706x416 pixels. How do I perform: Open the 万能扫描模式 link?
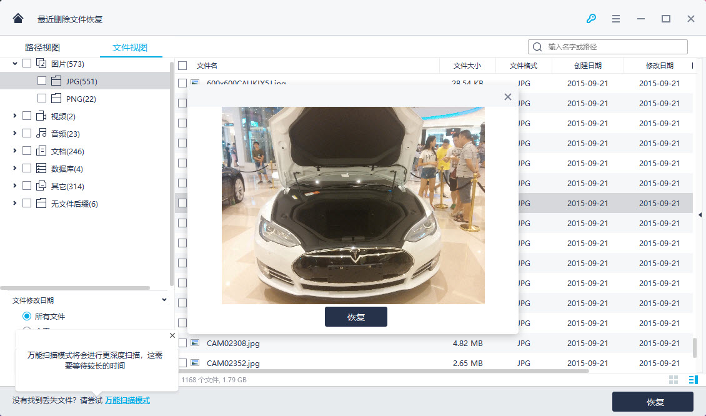point(127,400)
